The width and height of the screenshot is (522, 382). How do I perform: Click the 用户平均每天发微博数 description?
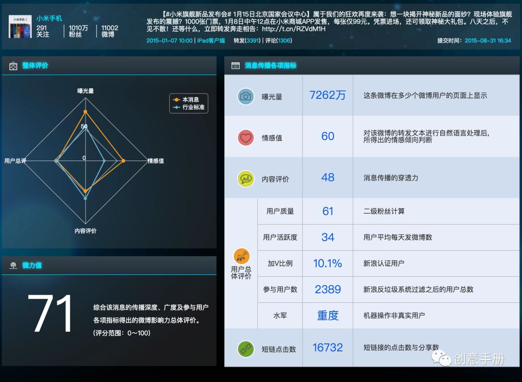coord(398,237)
